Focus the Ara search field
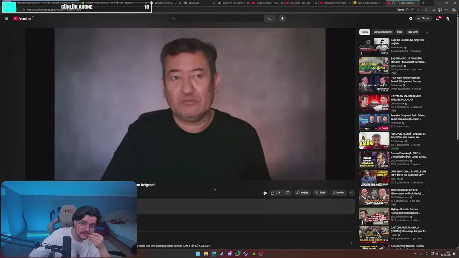 217,19
